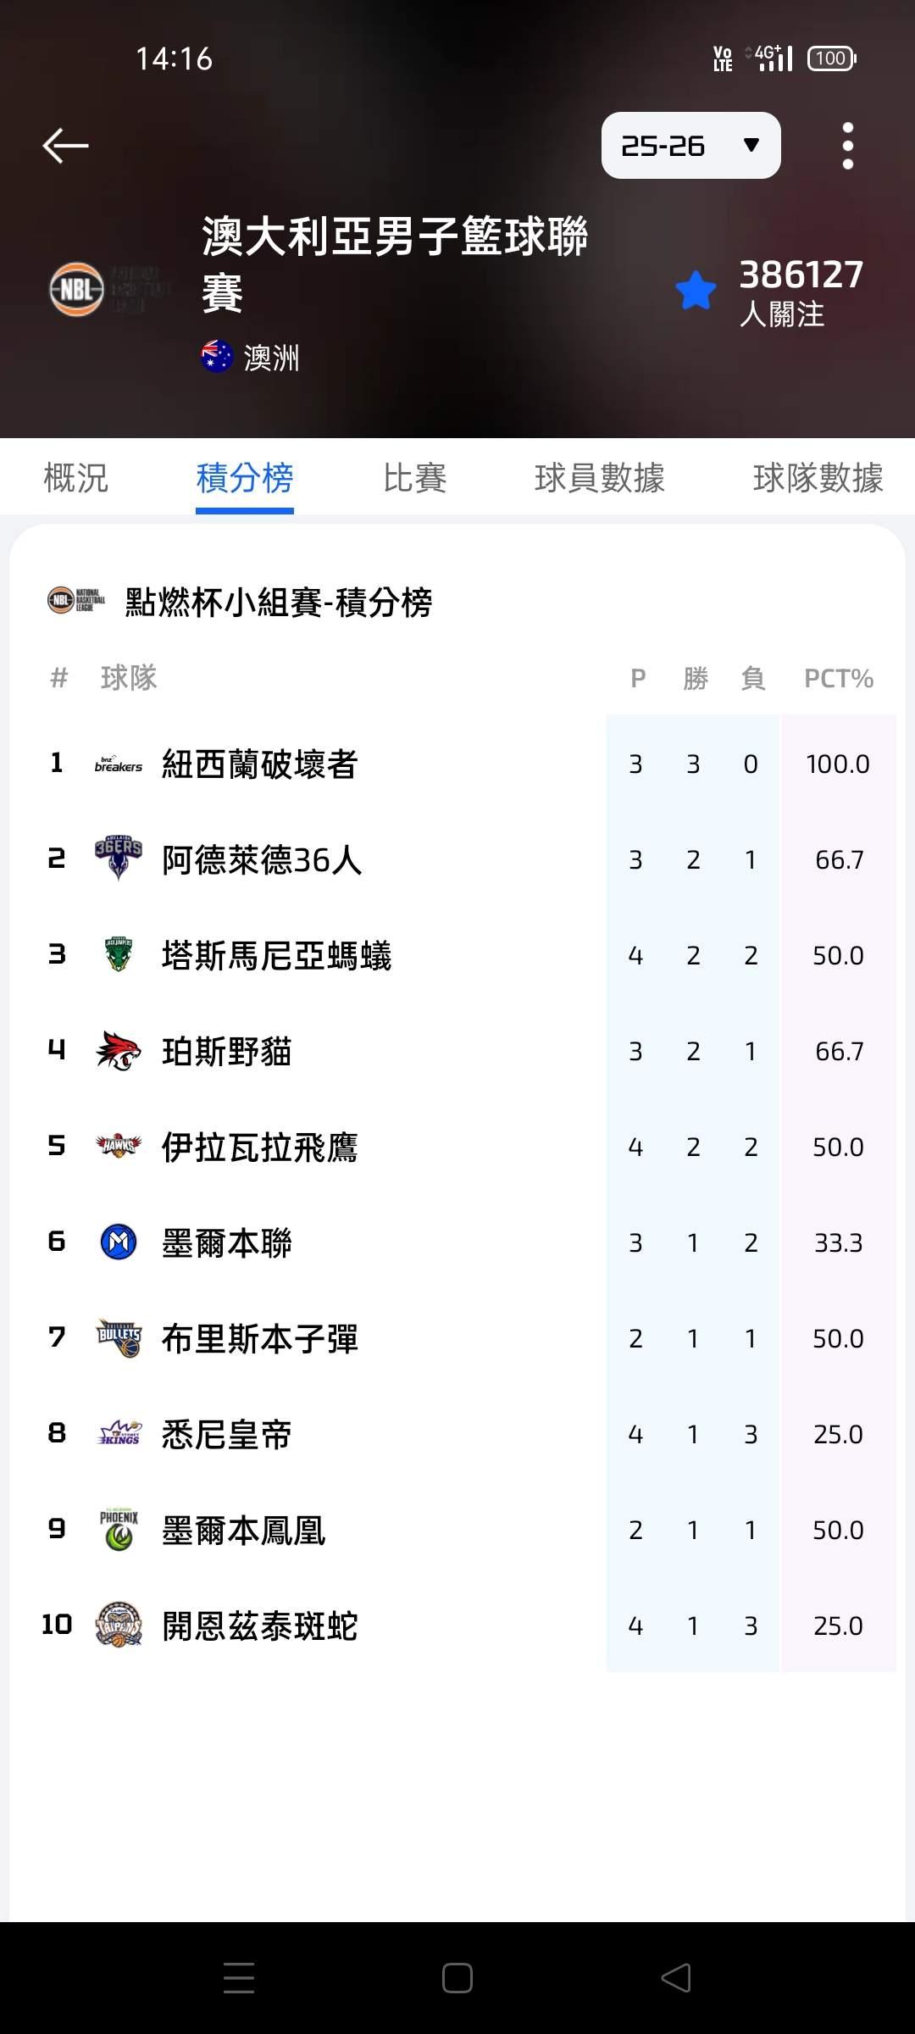Open team 塔斯馬尼亞螞蟻
This screenshot has height=2034, width=915.
[276, 956]
